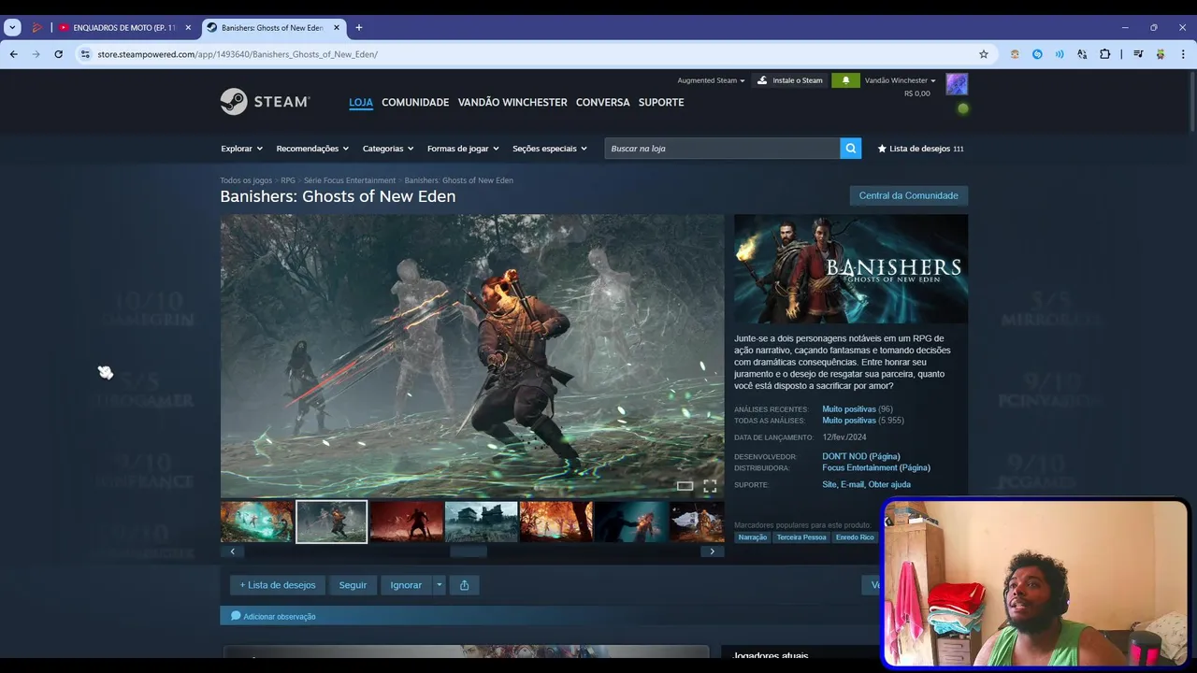1197x673 pixels.
Task: Bookmark this page with the star icon
Action: click(984, 54)
